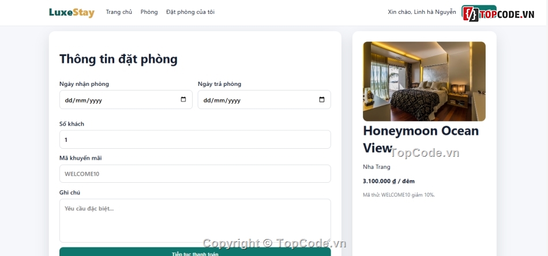The width and height of the screenshot is (548, 256).
Task: Open calendar picker for Ngày trả phòng
Action: [321, 100]
